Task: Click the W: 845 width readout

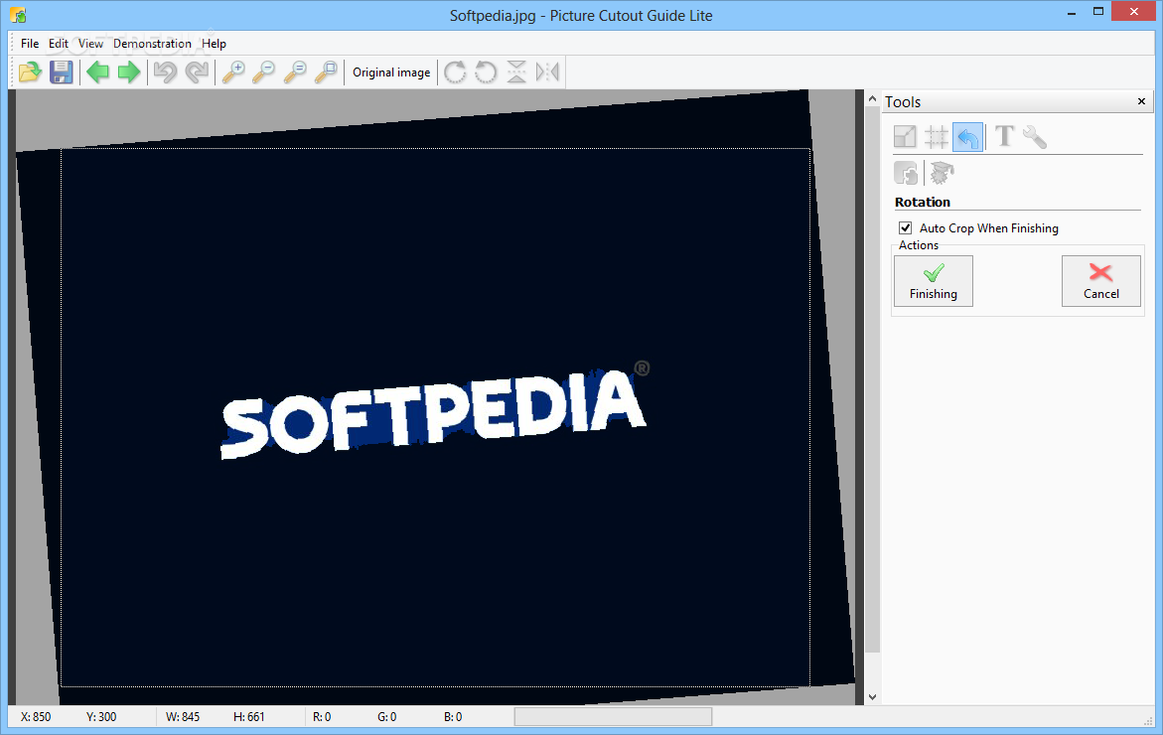Action: pyautogui.click(x=183, y=716)
